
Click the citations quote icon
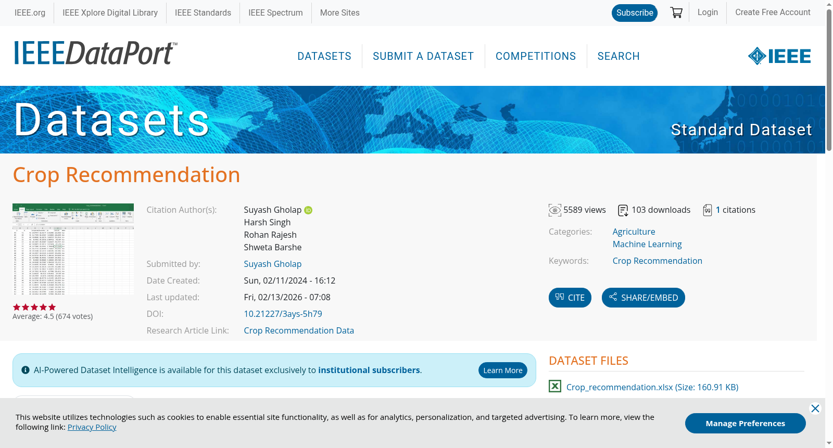pos(708,210)
